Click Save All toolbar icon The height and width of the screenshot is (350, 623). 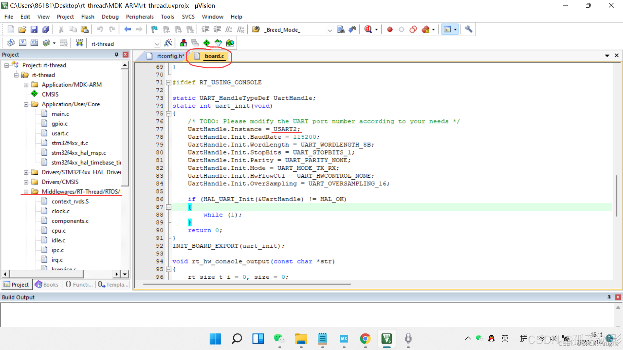[x=46, y=29]
